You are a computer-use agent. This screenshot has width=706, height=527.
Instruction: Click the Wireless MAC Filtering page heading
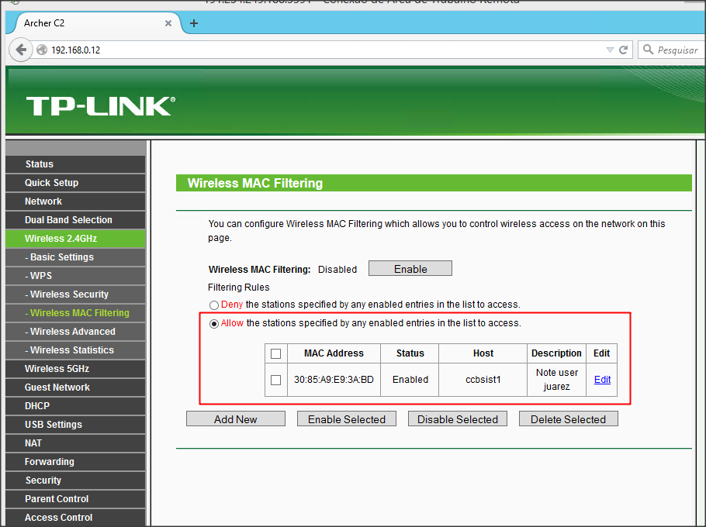254,183
